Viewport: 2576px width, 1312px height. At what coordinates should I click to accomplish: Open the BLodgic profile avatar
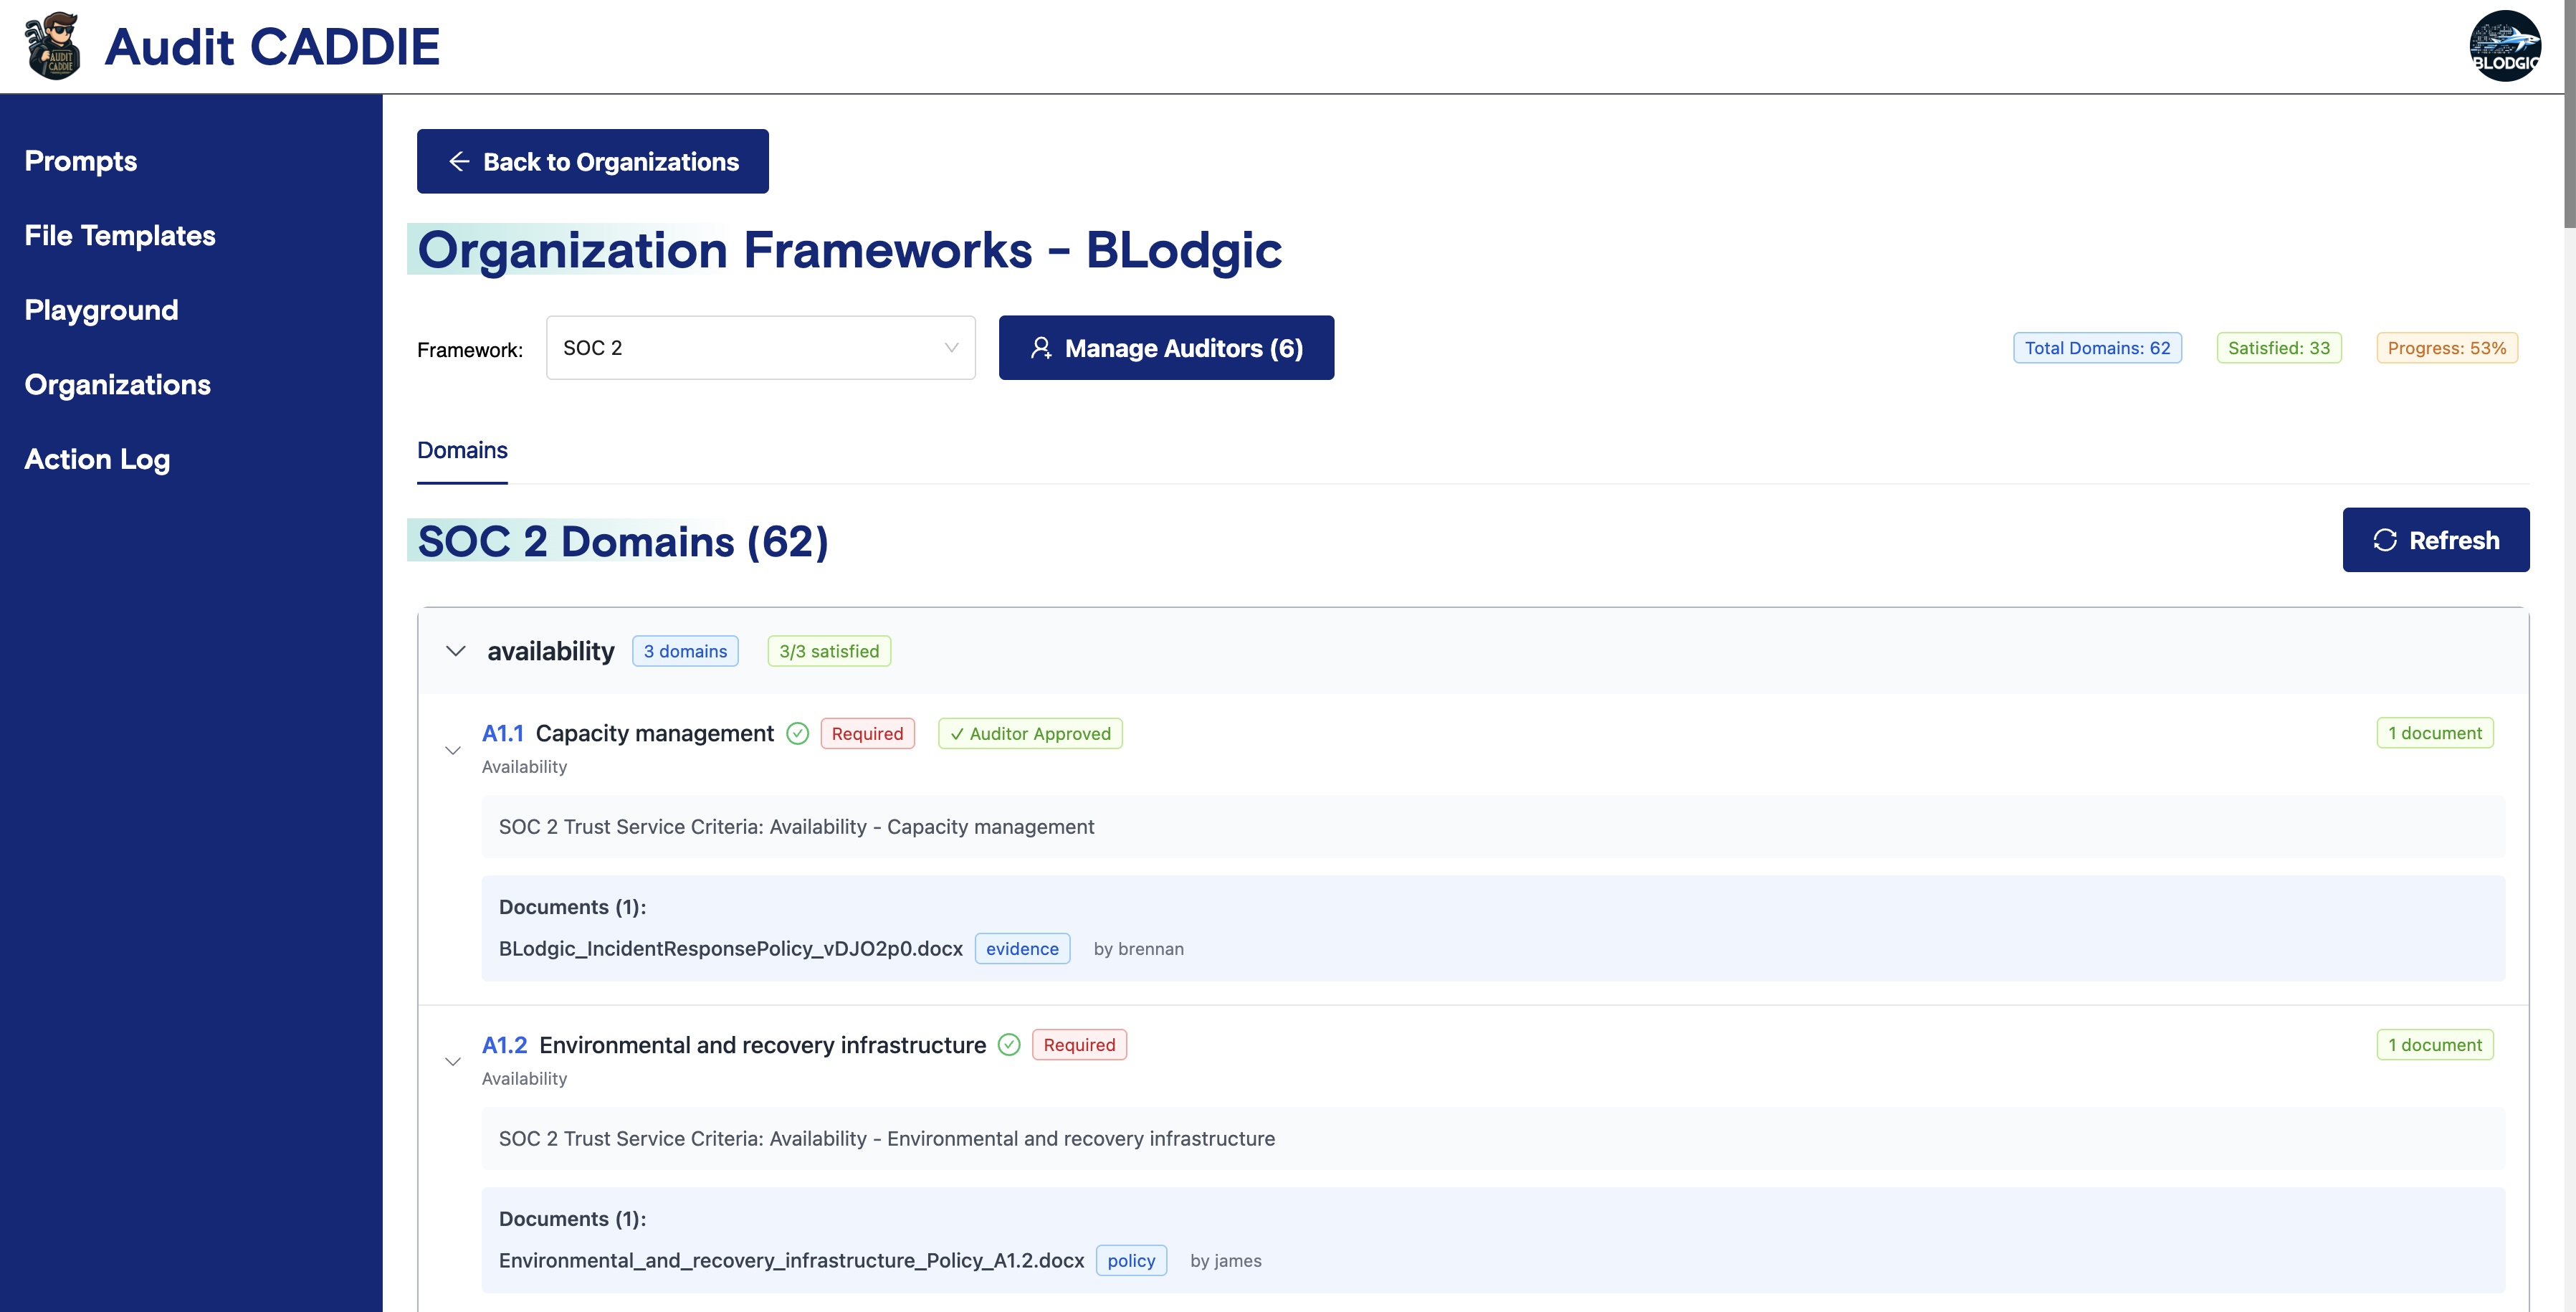[2504, 46]
